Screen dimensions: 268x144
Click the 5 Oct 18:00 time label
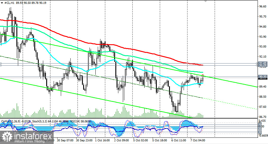point(160,140)
